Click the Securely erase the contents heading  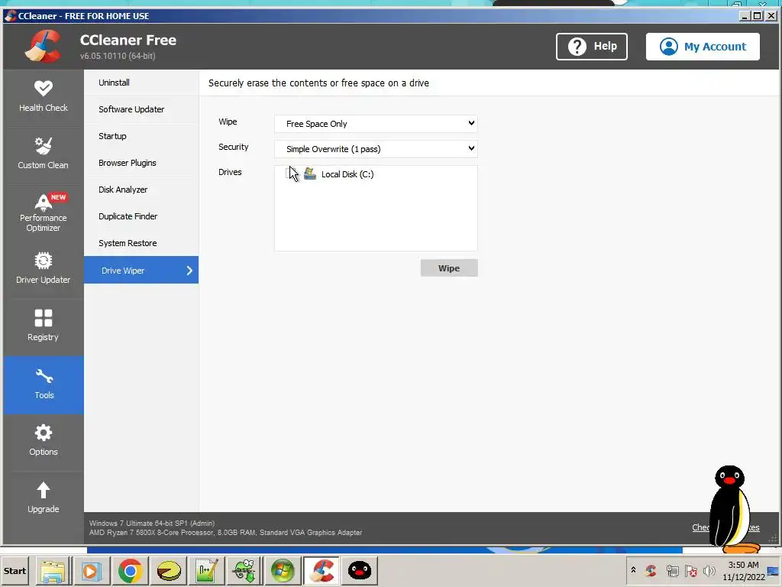click(x=318, y=83)
